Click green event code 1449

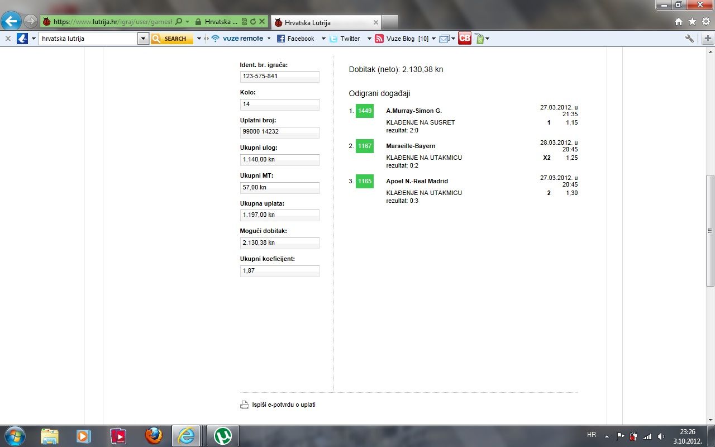pos(365,111)
